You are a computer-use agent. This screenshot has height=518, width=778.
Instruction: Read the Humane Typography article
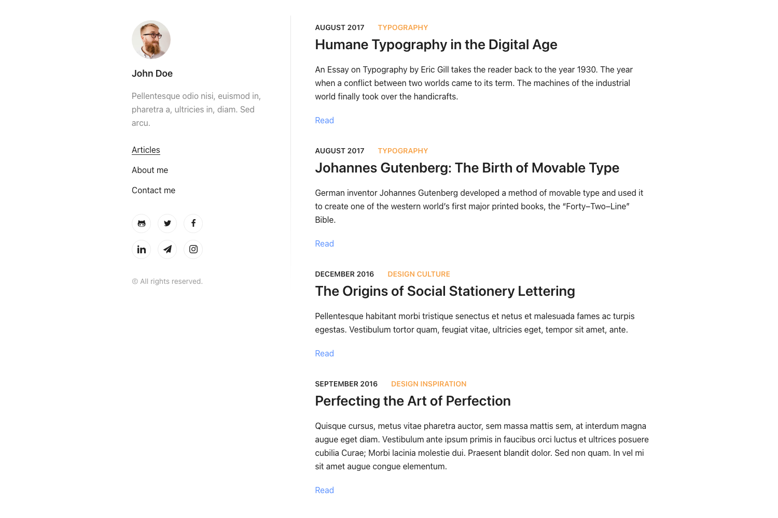point(324,121)
